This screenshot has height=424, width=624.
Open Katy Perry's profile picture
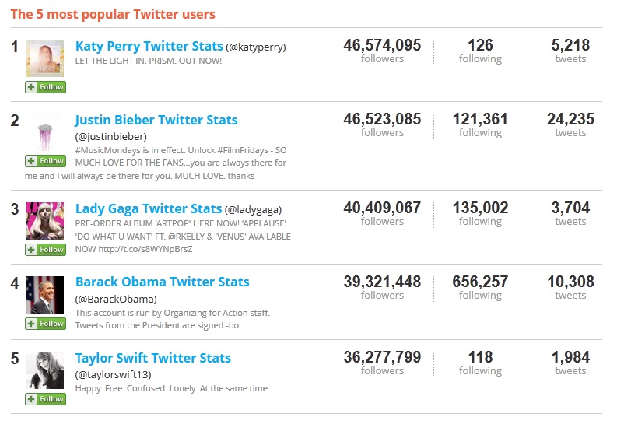(45, 59)
